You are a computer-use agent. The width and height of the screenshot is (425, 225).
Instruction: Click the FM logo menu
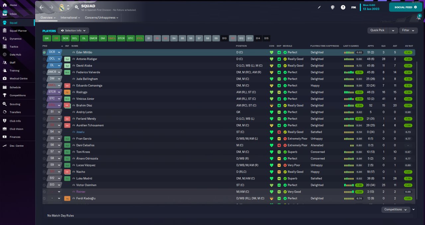[x=353, y=7]
